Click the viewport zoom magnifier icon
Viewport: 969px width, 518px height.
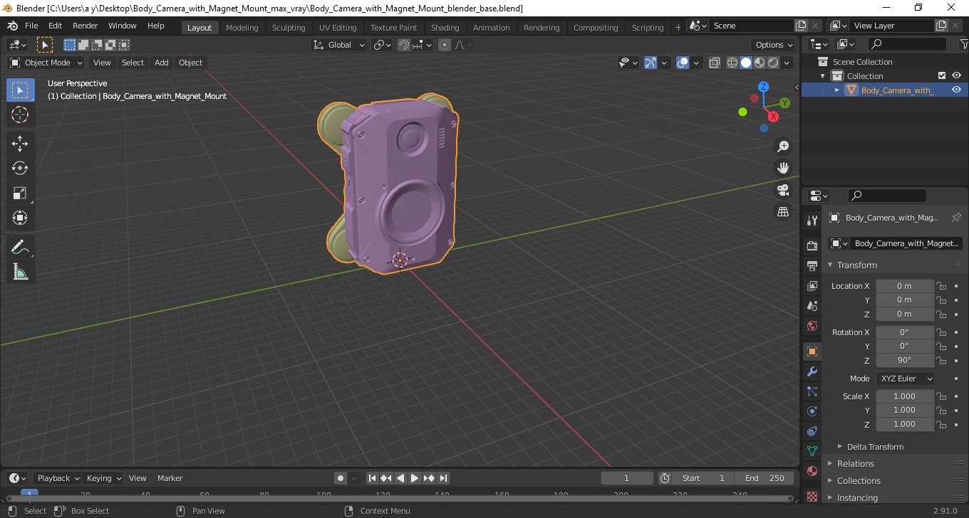click(x=783, y=147)
